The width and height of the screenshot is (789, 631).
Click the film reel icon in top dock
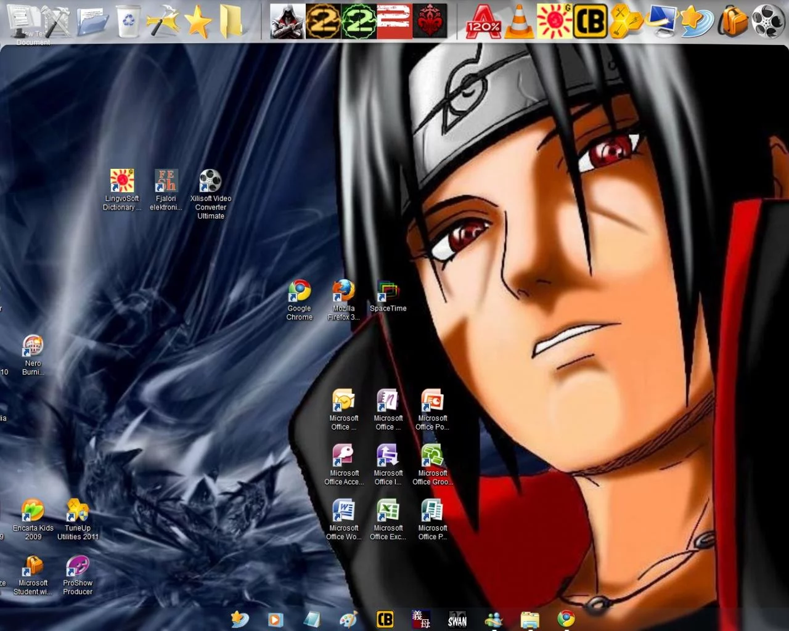(x=768, y=22)
